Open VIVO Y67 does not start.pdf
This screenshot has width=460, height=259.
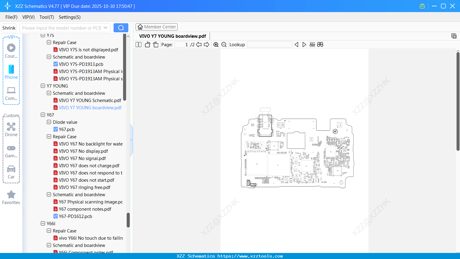coord(86,180)
